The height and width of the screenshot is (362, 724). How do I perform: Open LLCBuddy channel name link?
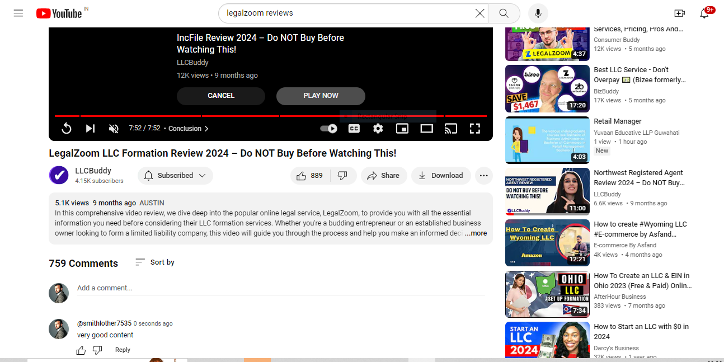click(93, 171)
